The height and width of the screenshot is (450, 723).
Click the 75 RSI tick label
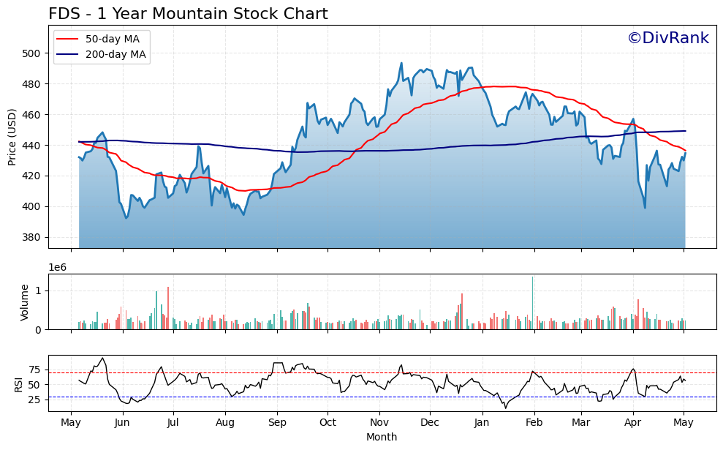(x=35, y=370)
